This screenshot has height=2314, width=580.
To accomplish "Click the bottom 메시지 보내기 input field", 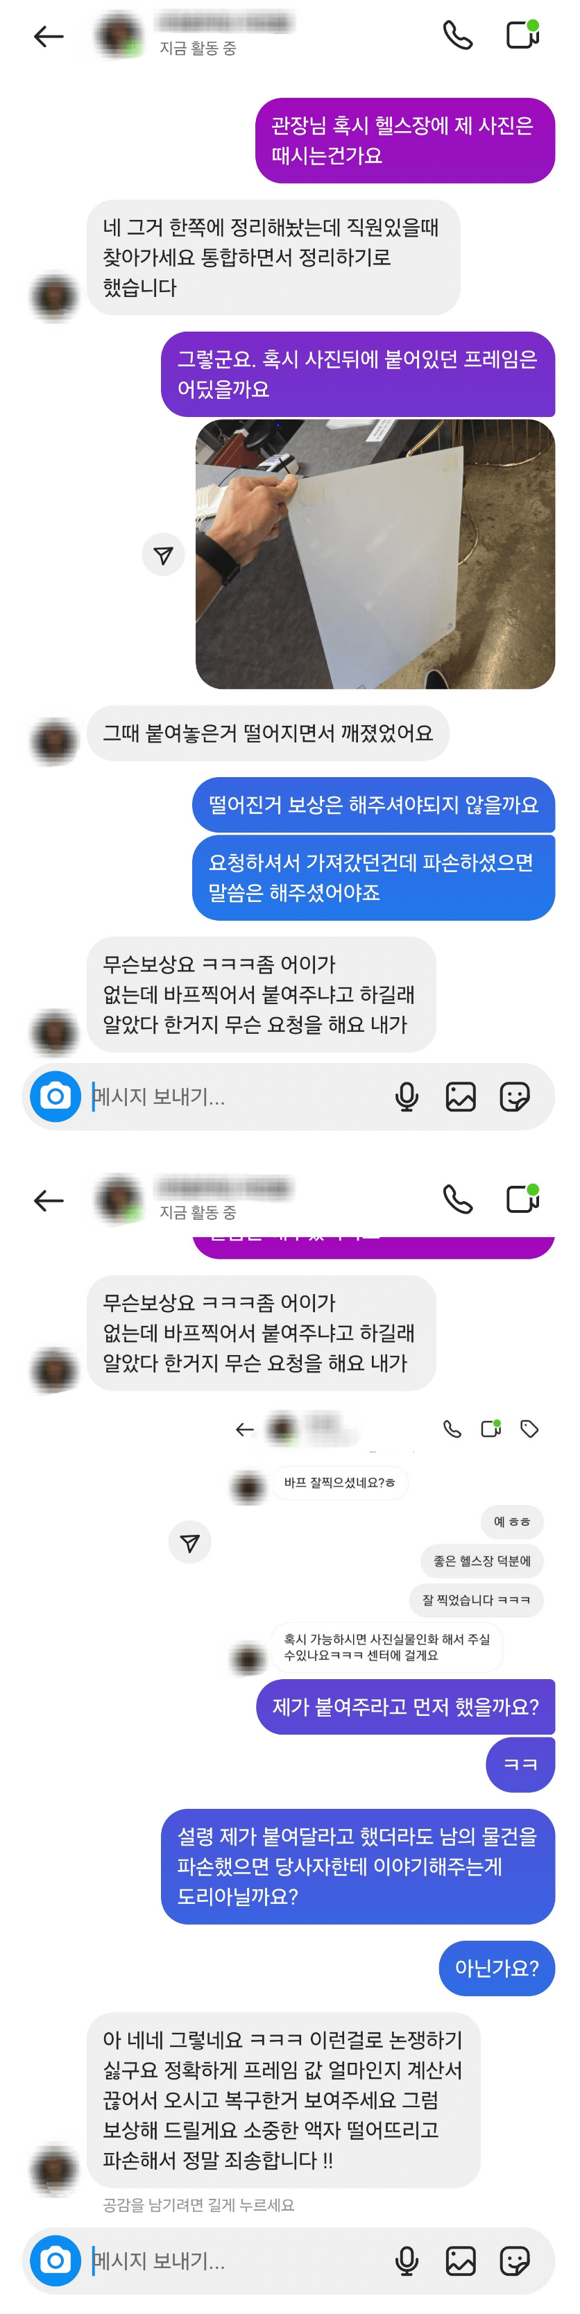I will (x=238, y=2260).
